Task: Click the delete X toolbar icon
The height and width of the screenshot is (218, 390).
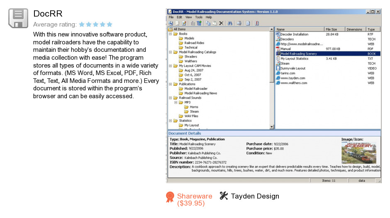Action: (221, 23)
